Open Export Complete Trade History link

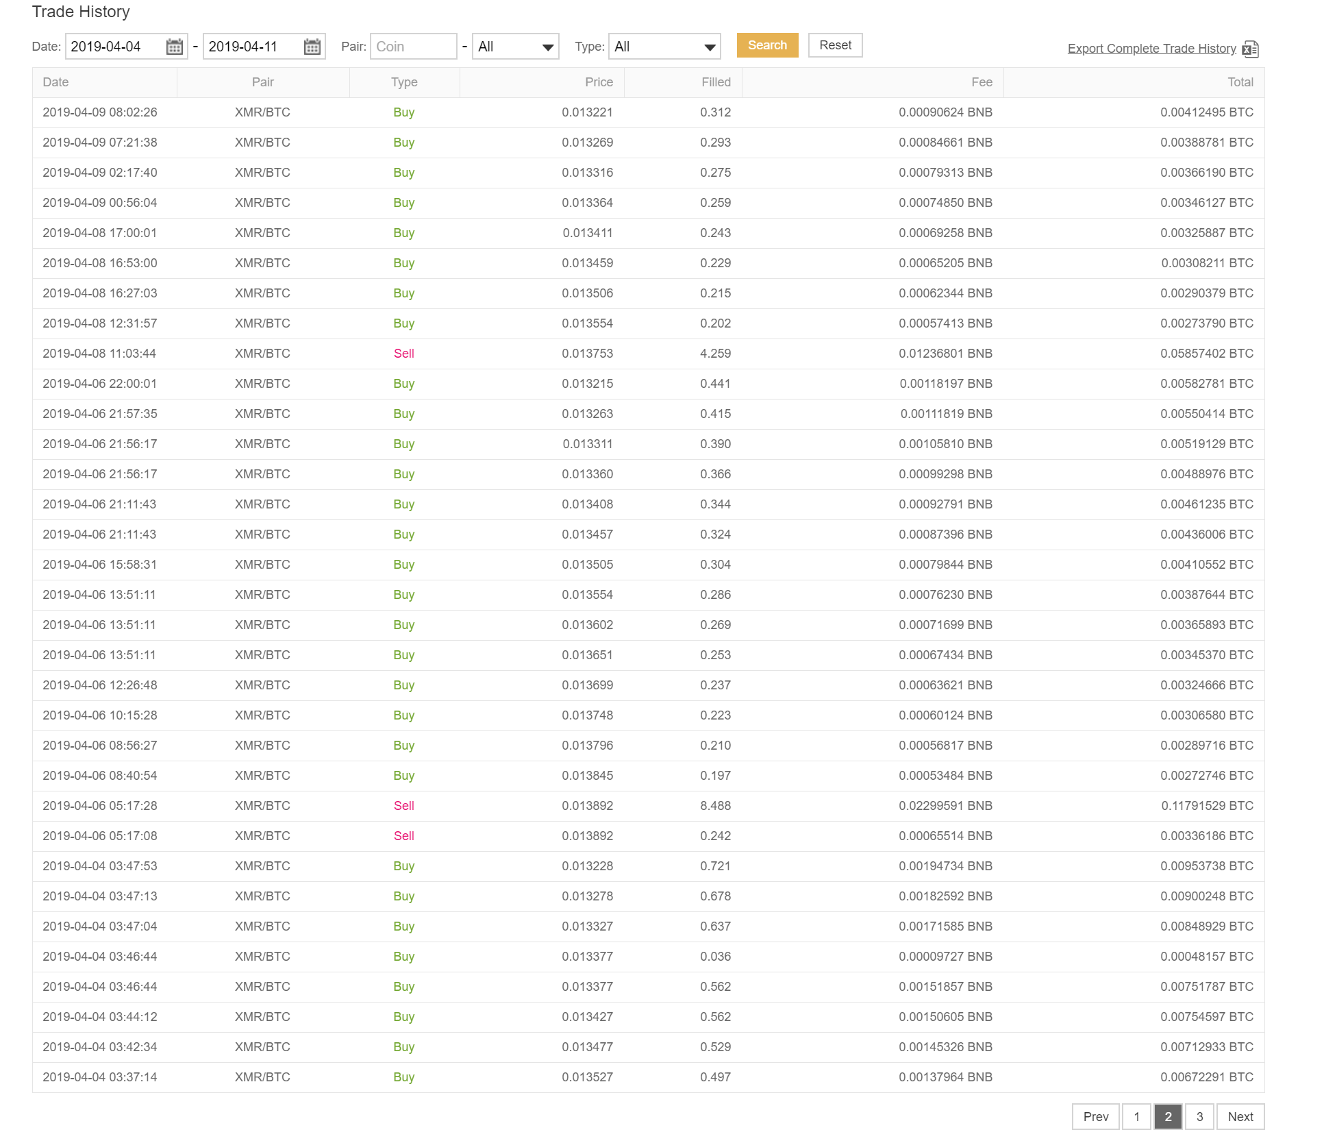(x=1151, y=49)
